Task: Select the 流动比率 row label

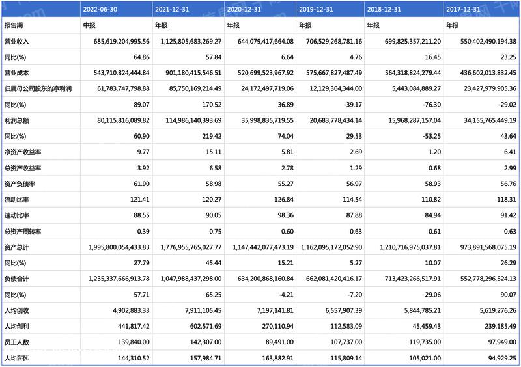Action: tap(17, 200)
